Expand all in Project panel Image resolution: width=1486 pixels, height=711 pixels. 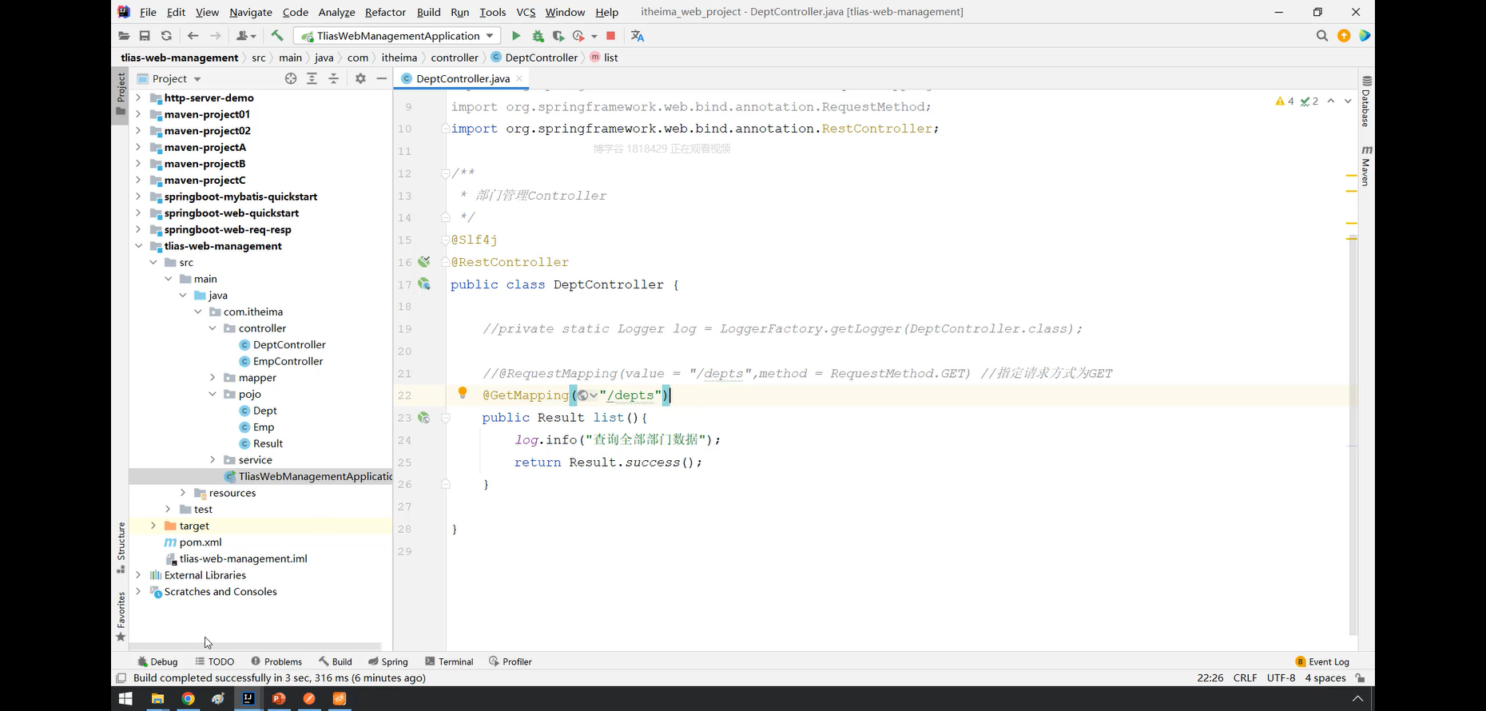[x=312, y=78]
